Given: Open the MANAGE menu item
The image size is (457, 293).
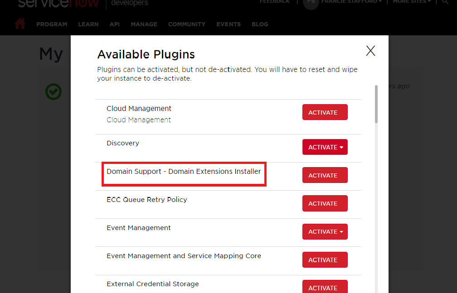Looking at the screenshot, I should 144,24.
